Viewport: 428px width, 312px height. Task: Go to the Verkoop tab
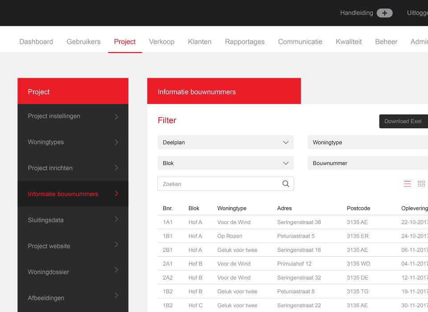click(x=161, y=41)
